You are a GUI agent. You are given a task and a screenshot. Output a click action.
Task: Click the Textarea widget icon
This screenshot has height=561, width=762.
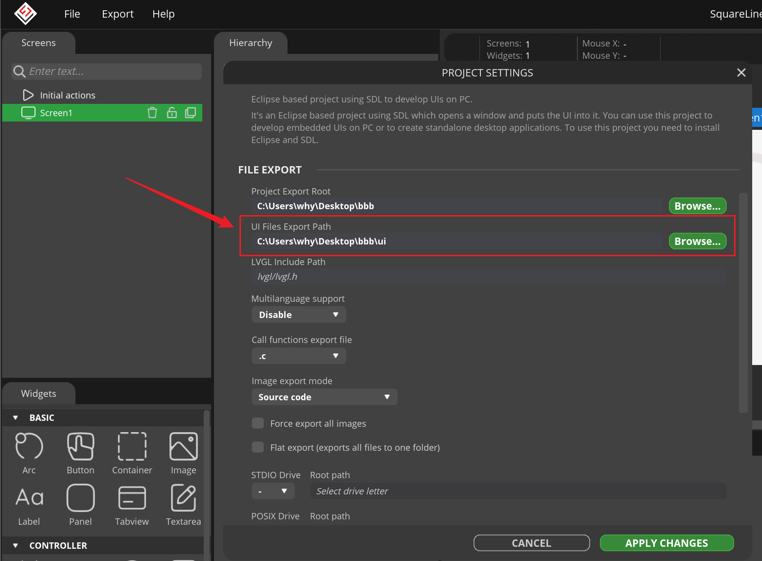pyautogui.click(x=183, y=498)
